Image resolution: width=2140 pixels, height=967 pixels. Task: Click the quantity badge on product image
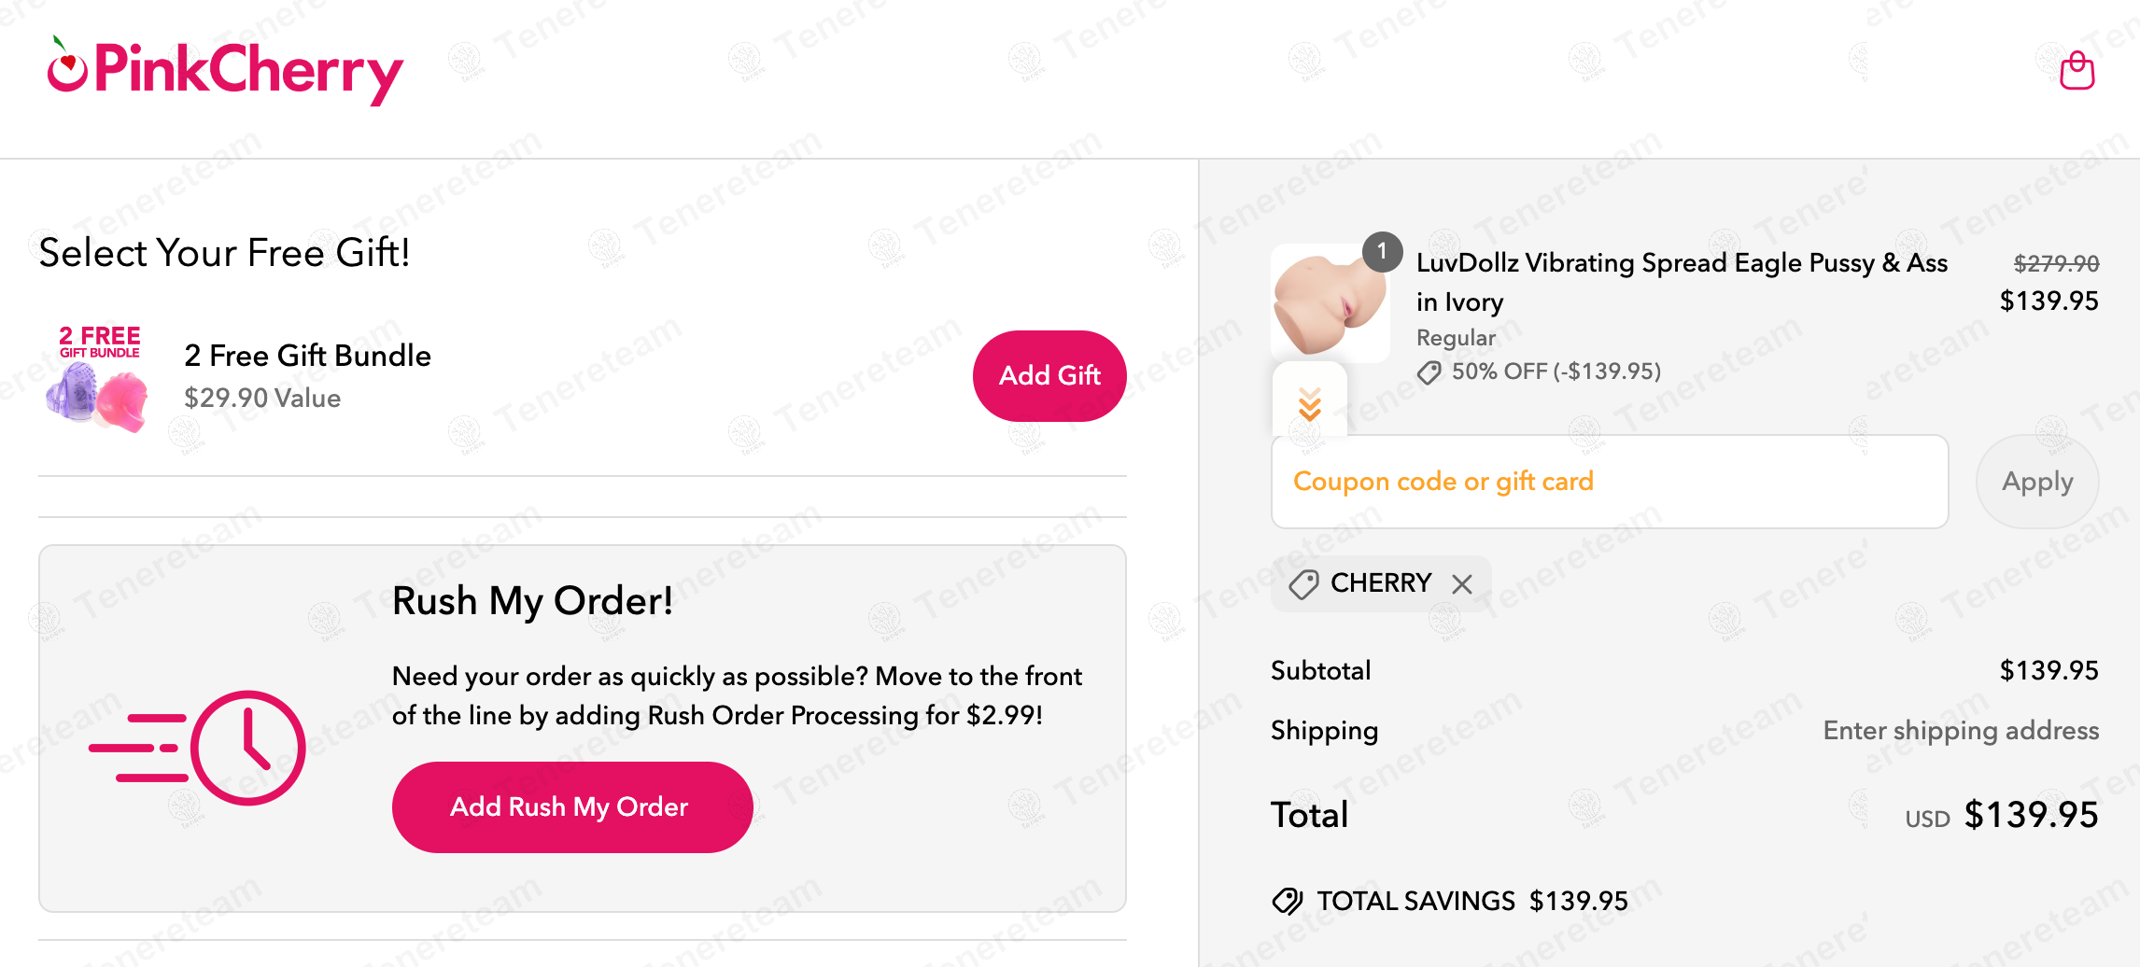[x=1382, y=252]
